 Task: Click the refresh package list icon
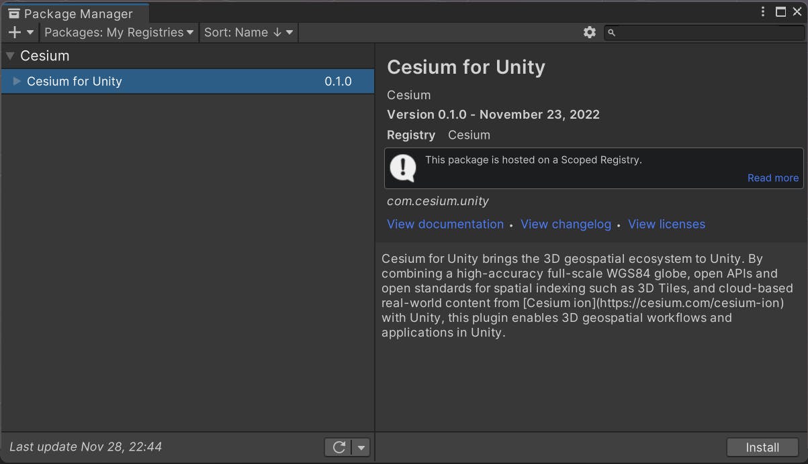(x=339, y=447)
